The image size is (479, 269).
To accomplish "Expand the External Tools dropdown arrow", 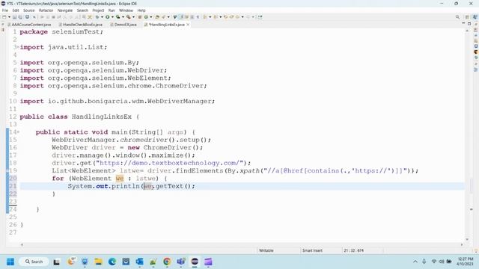I will tap(133, 17).
